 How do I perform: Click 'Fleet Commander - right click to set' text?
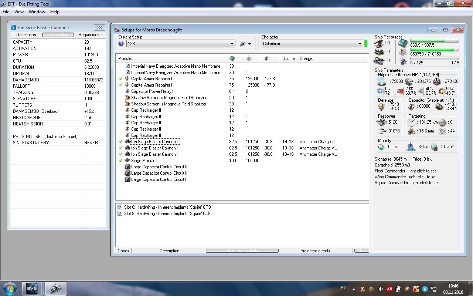[x=405, y=171]
